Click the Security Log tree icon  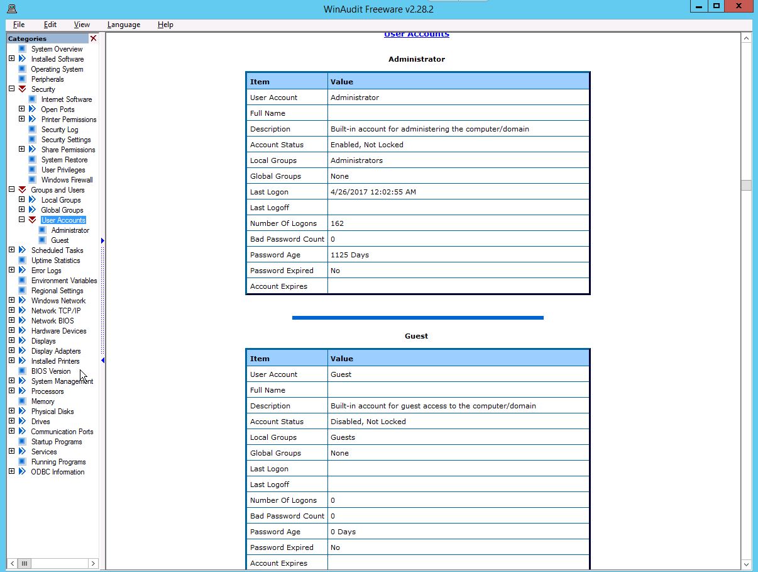(32, 130)
